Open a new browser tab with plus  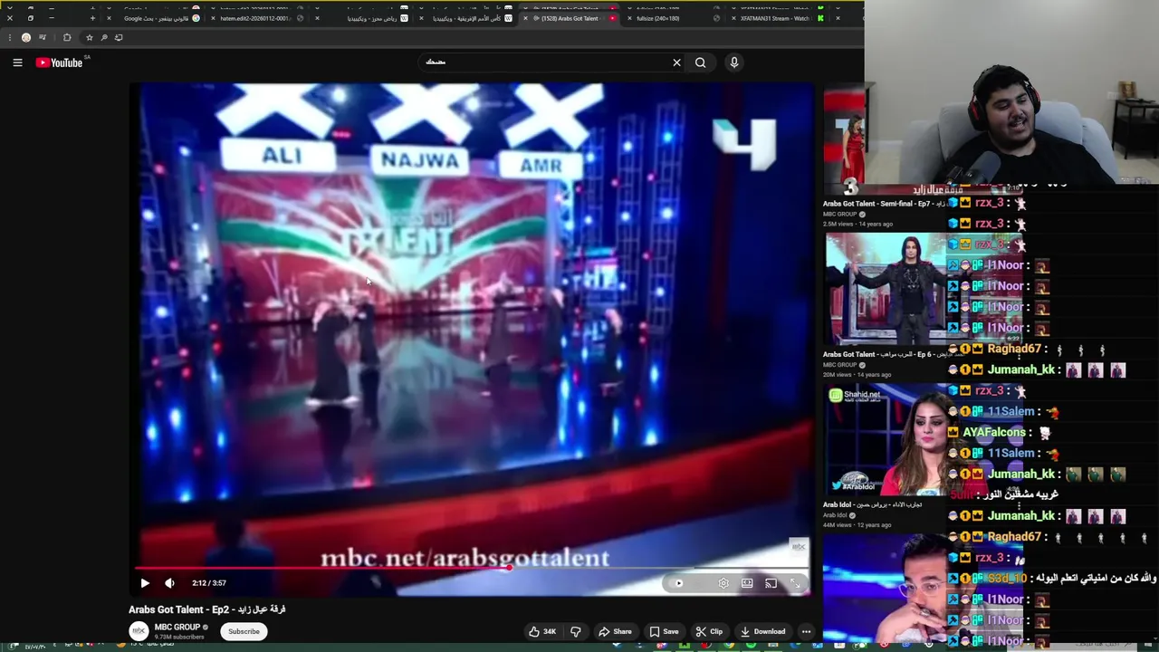click(x=92, y=18)
